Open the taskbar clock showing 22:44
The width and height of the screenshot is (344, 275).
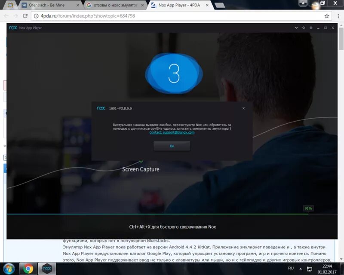coord(327,269)
